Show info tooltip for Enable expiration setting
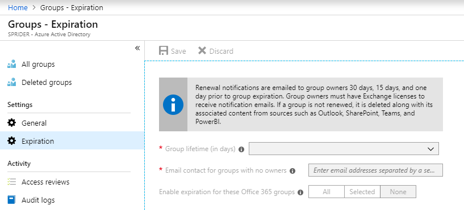This screenshot has width=464, height=210. point(300,192)
